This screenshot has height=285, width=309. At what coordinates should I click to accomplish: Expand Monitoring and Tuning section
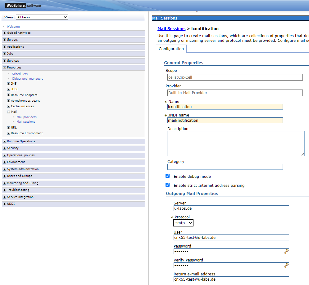coord(5,183)
